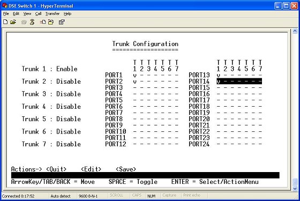Click the PORT1 label
The height and width of the screenshot is (201, 300).
click(x=114, y=75)
